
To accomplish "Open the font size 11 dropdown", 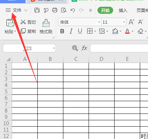I will 124,22.
